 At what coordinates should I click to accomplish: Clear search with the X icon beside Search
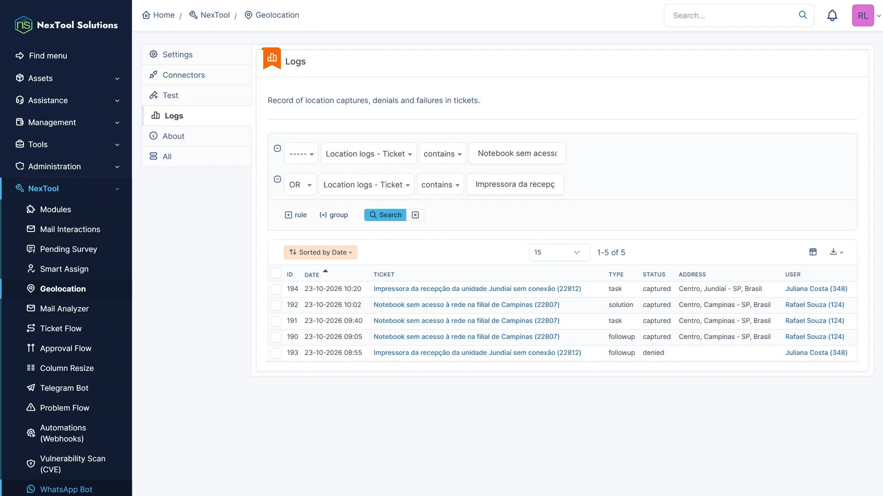(416, 215)
